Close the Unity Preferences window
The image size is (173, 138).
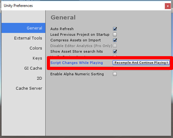[x=168, y=6]
